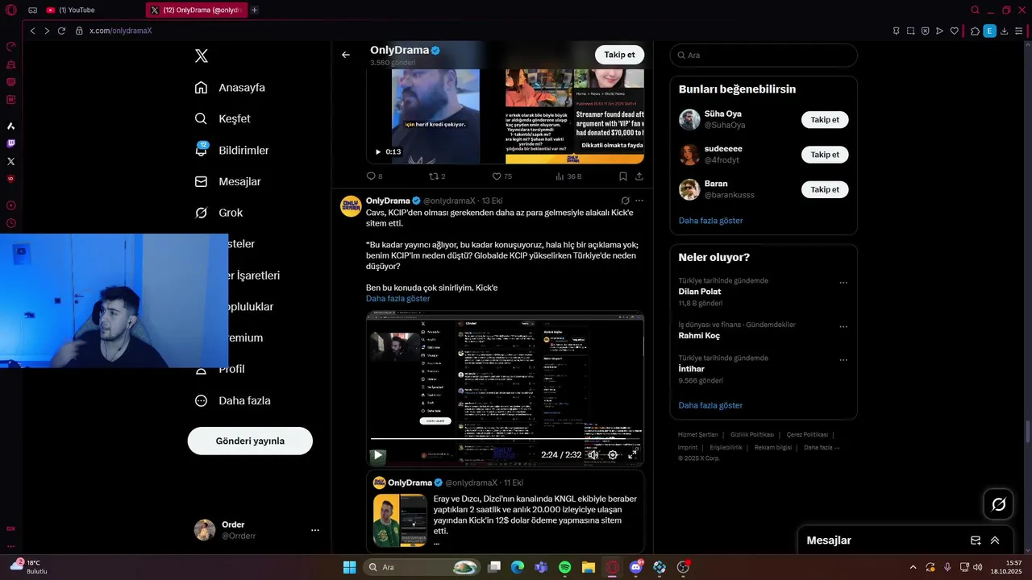Open Discord from taskbar
The image size is (1032, 580).
click(x=636, y=567)
